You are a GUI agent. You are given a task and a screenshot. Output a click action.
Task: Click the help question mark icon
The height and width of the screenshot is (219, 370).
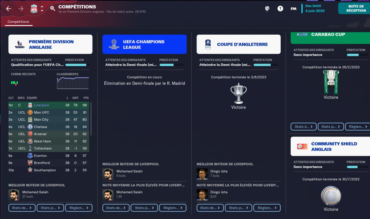point(280,9)
